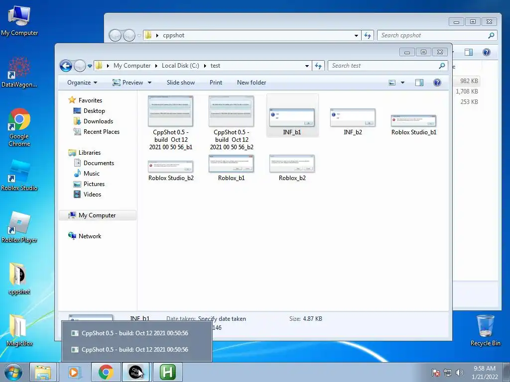Open the Start menu
The image size is (510, 382).
click(x=13, y=372)
